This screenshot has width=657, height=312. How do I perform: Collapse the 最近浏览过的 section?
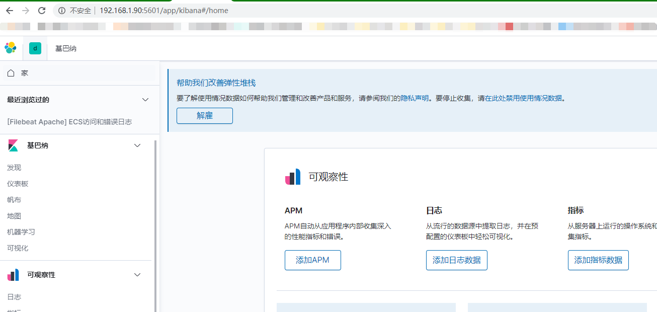[145, 100]
